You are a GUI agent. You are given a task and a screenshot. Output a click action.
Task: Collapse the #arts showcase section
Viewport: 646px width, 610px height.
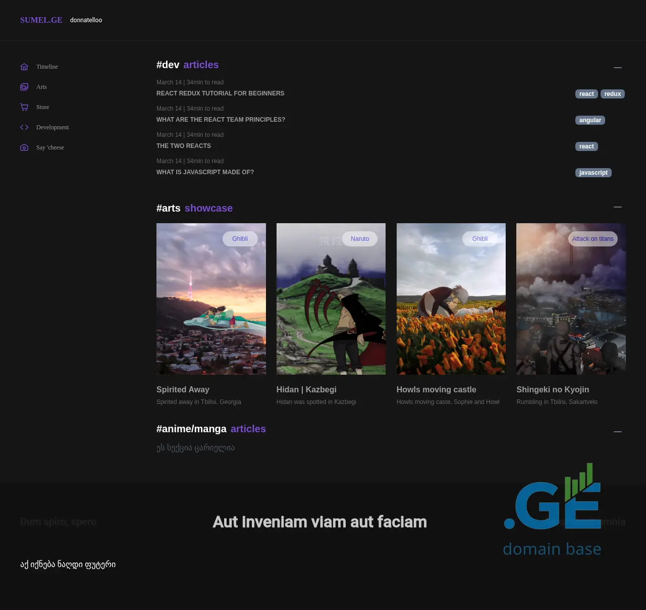[617, 207]
